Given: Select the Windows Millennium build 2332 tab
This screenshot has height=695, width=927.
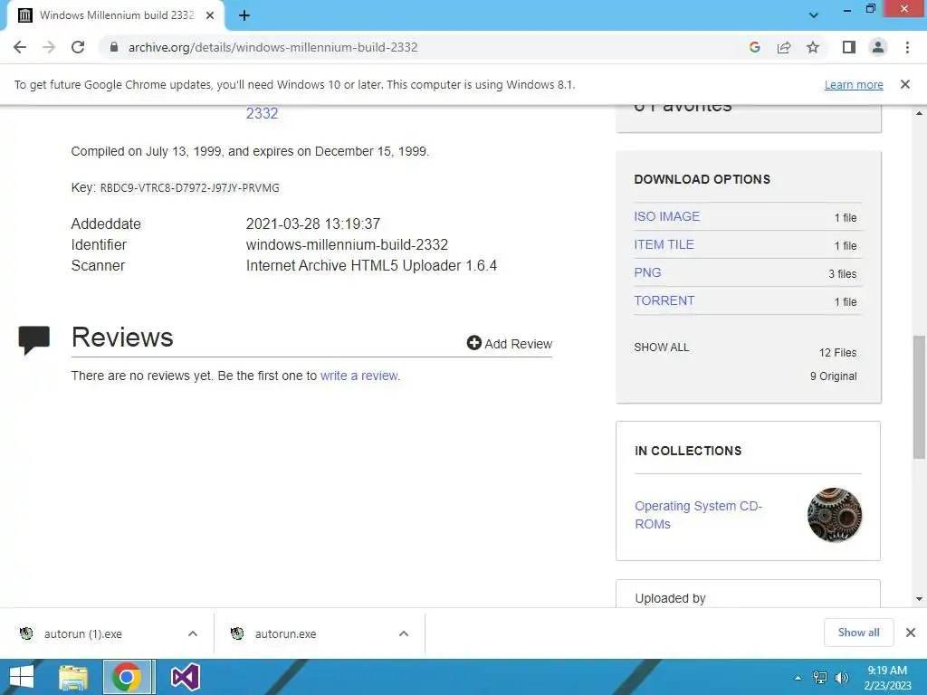Looking at the screenshot, I should pyautogui.click(x=116, y=15).
